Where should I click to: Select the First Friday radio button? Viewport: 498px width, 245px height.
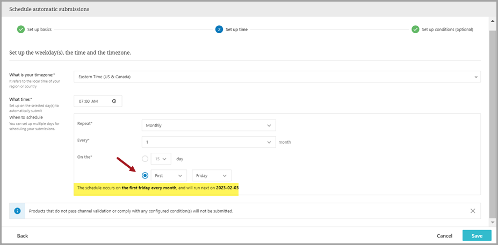[x=145, y=175]
